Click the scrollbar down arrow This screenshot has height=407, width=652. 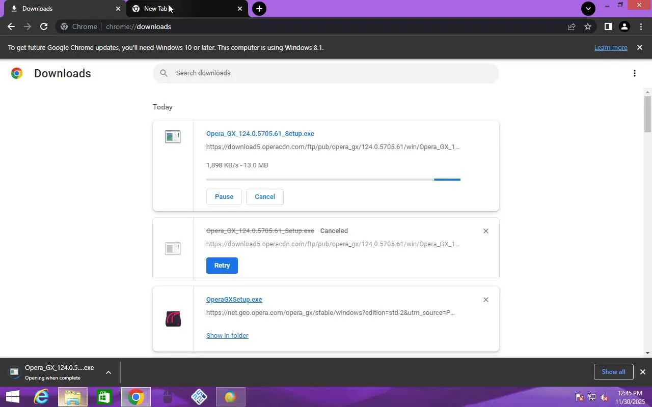point(648,353)
